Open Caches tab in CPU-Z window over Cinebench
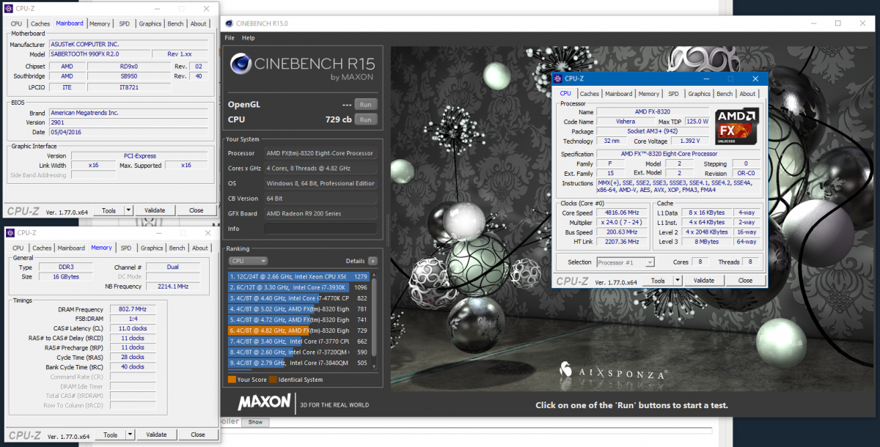 click(590, 94)
